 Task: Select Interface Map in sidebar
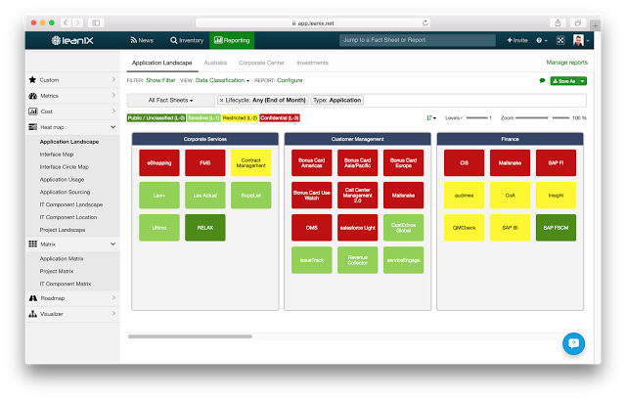[x=57, y=155]
